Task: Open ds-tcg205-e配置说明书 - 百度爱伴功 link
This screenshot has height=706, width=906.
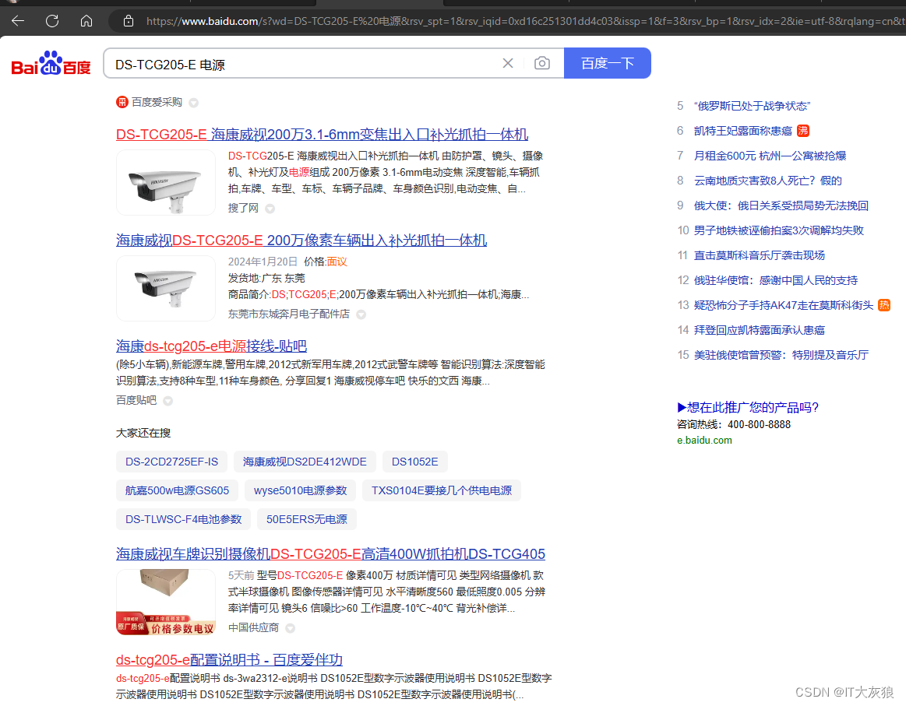Action: 229,660
